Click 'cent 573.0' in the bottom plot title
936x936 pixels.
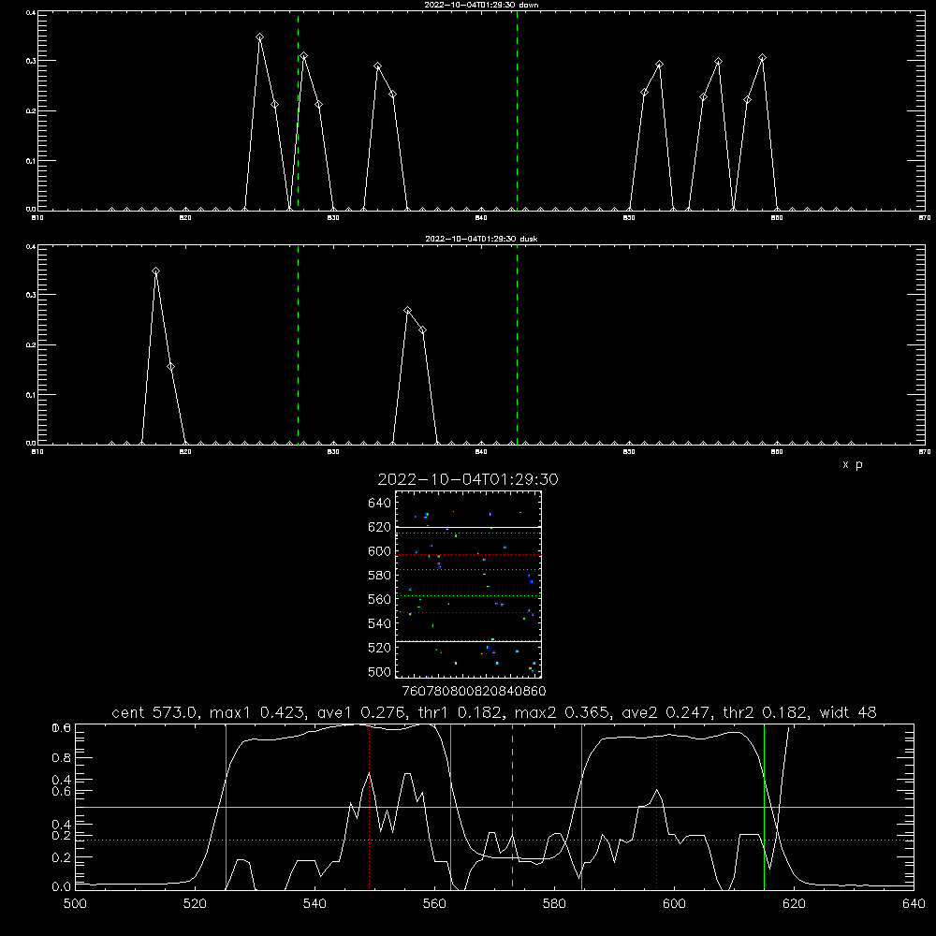tap(156, 712)
